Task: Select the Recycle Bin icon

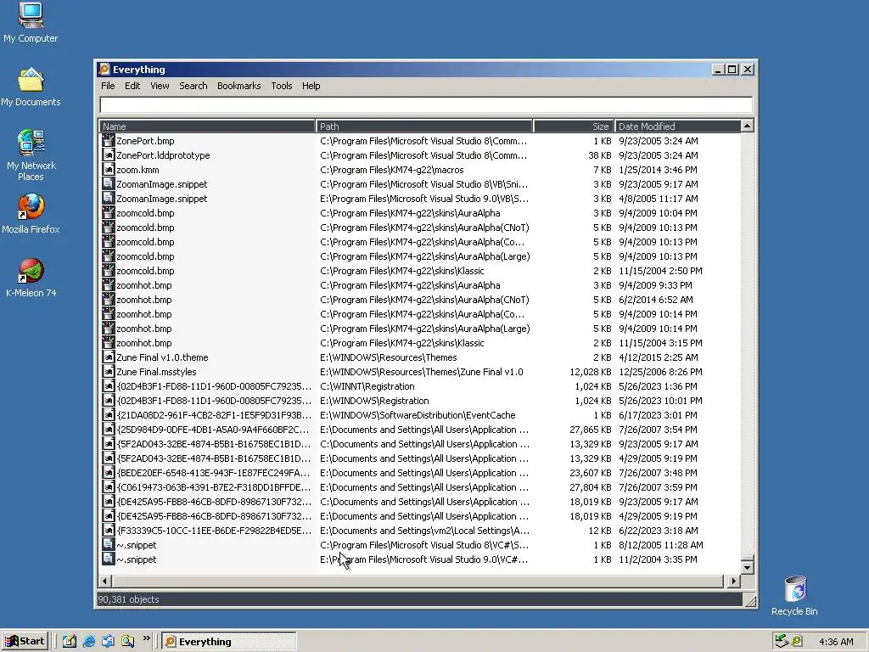Action: pos(794,589)
